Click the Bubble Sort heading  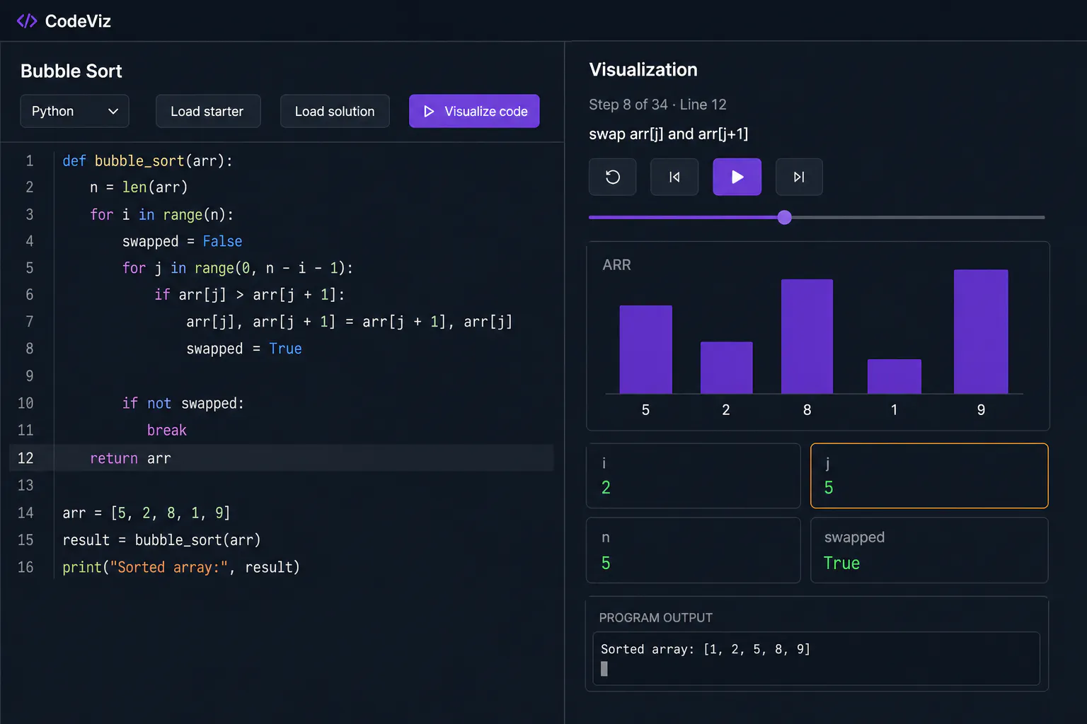(71, 71)
